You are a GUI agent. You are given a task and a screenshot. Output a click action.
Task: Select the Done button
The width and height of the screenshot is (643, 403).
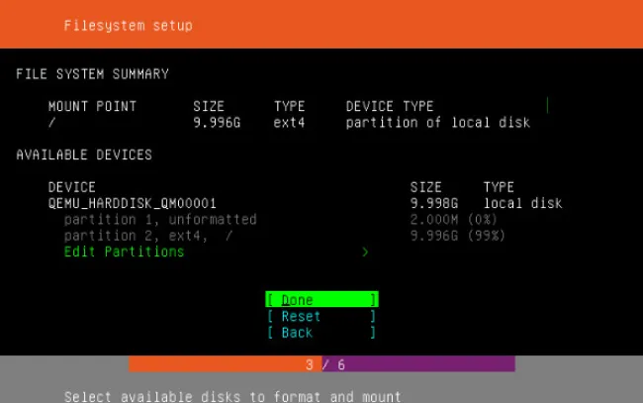(321, 300)
